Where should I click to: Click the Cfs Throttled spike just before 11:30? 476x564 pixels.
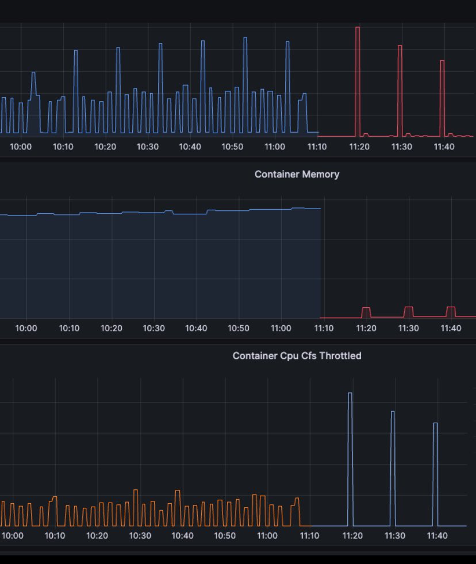(x=393, y=469)
